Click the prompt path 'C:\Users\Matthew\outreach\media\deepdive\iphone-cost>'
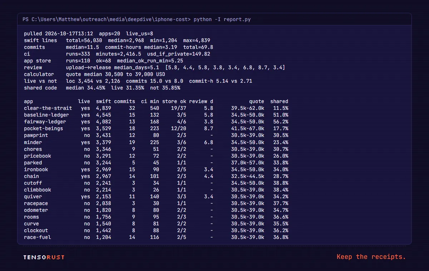The width and height of the screenshot is (429, 271). coord(111,19)
